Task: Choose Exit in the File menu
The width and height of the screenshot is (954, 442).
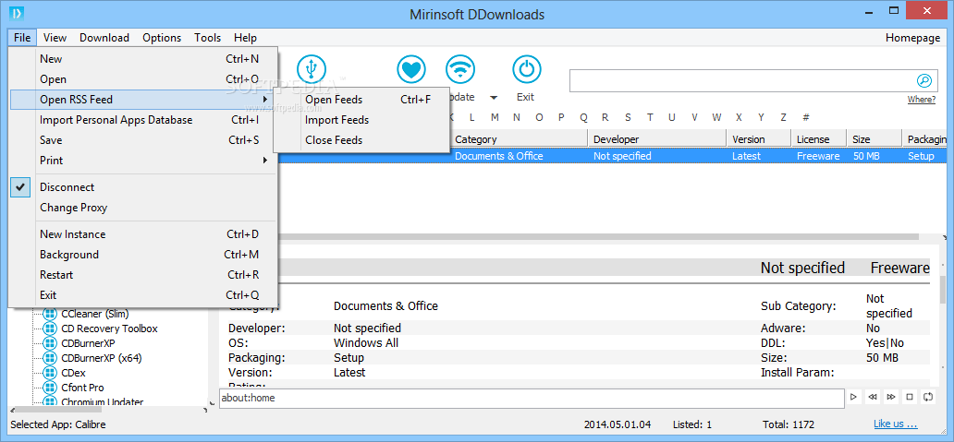Action: coord(143,295)
